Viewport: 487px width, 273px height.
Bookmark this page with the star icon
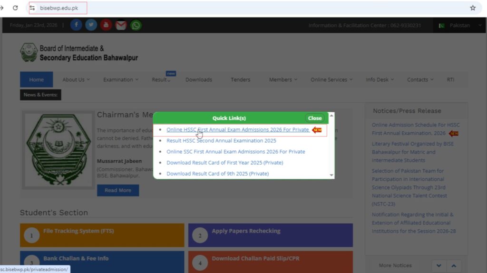tap(473, 8)
